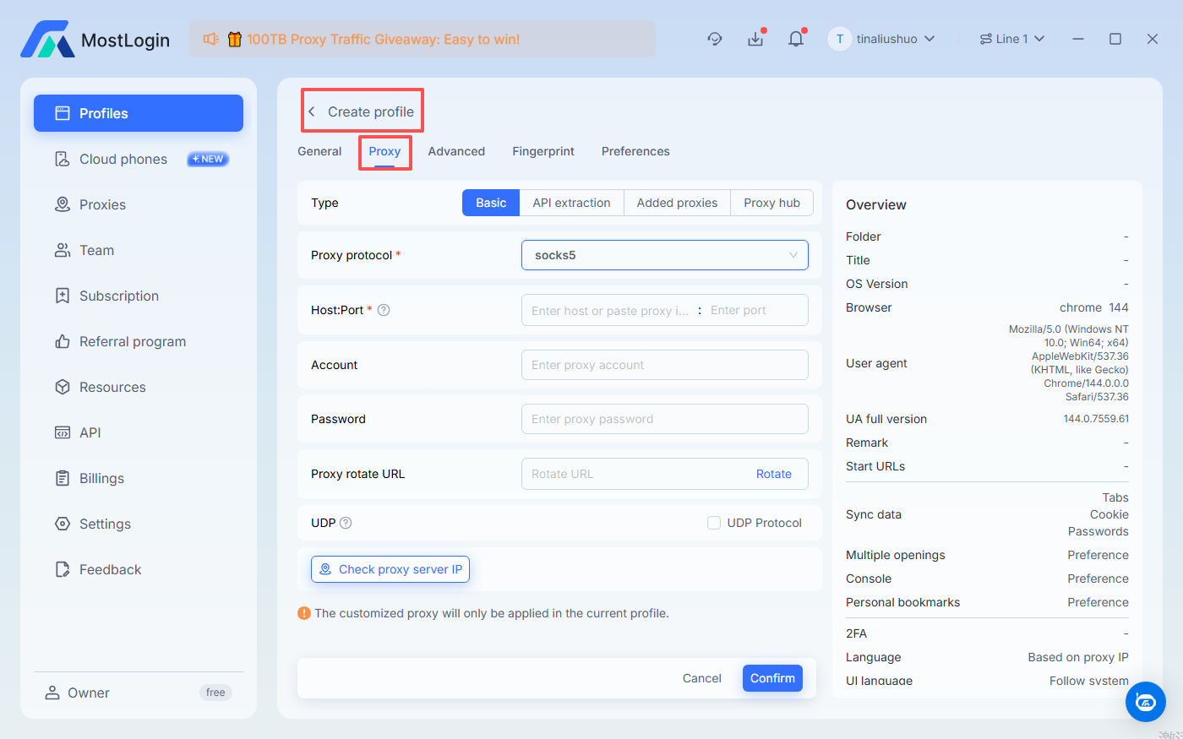Enable the UDP Protocol checkbox
Image resolution: width=1183 pixels, height=739 pixels.
pyautogui.click(x=714, y=523)
